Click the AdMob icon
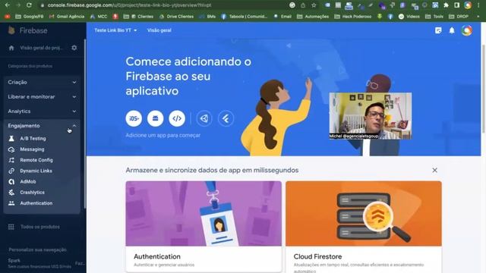This screenshot has height=273, width=486. coord(11,182)
